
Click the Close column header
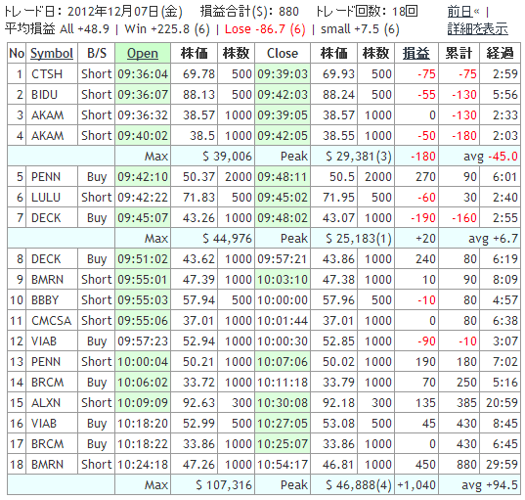coord(283,53)
